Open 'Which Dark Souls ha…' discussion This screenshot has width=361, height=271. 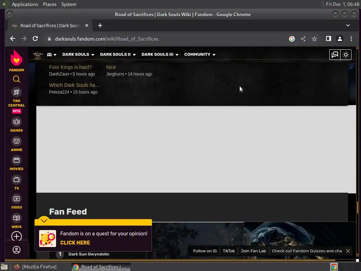tap(74, 85)
